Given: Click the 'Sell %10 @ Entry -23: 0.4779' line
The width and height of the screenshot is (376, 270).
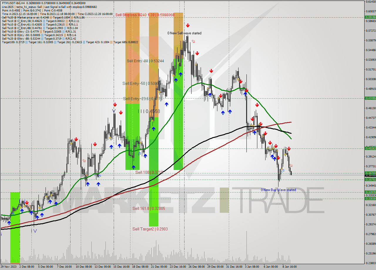Looking at the screenshot, I should 39,31.
